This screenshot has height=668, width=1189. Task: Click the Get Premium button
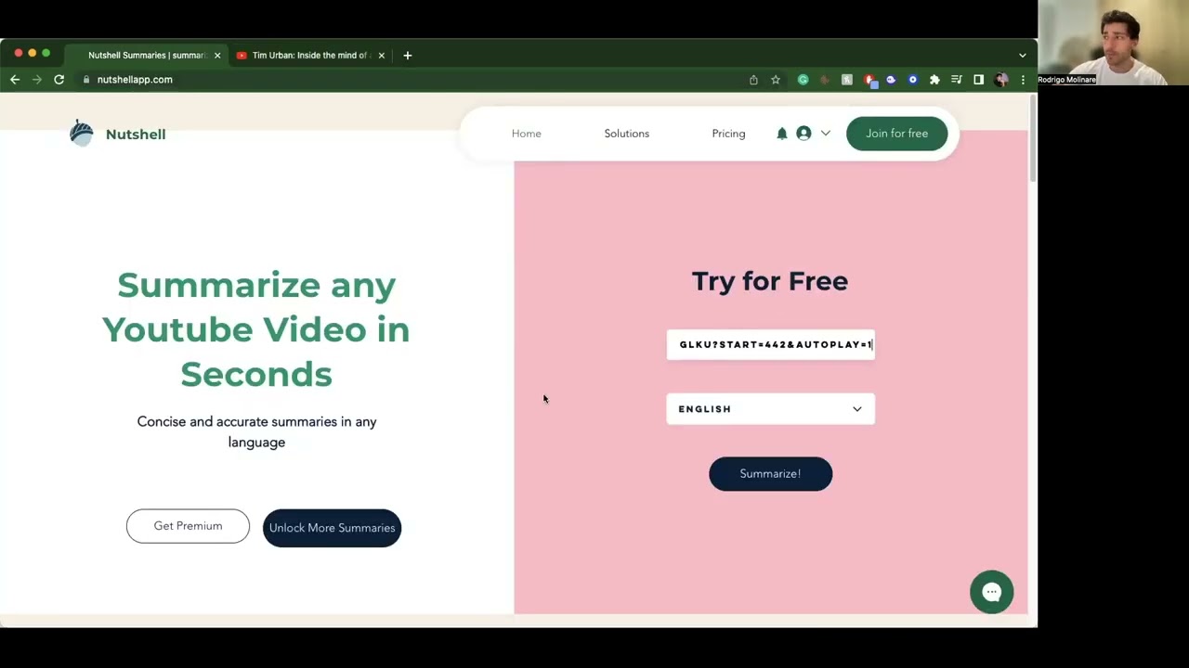[x=188, y=525]
